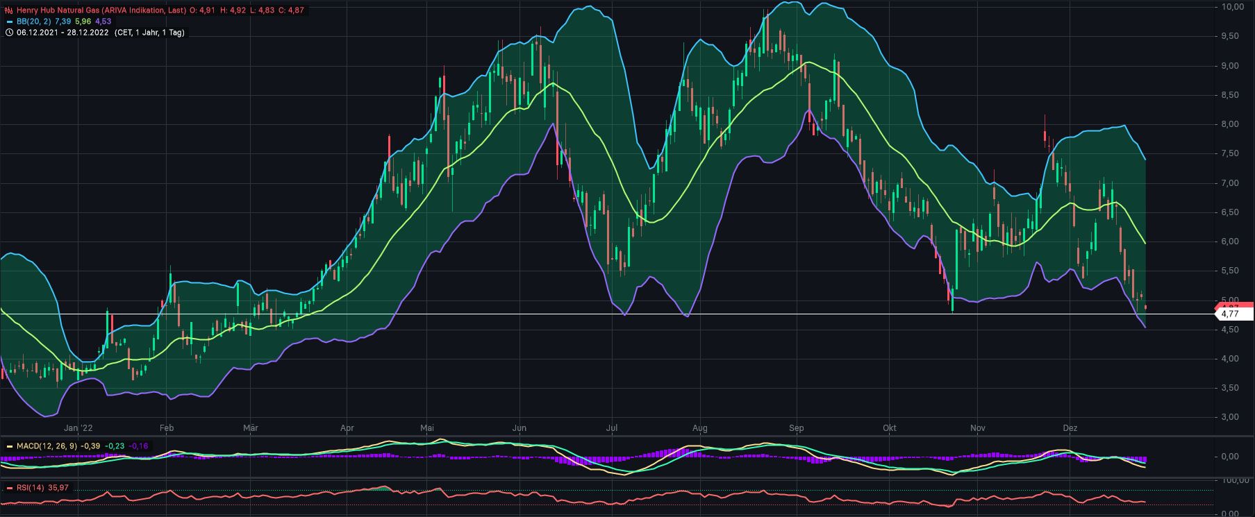This screenshot has width=1255, height=517.
Task: Open the 06.12.2021 - 28.12.2022 date range
Action: (63, 33)
